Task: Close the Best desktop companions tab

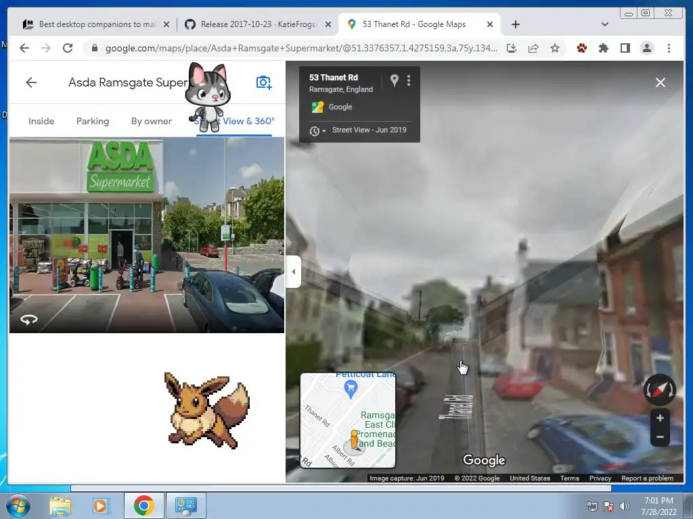Action: (166, 24)
